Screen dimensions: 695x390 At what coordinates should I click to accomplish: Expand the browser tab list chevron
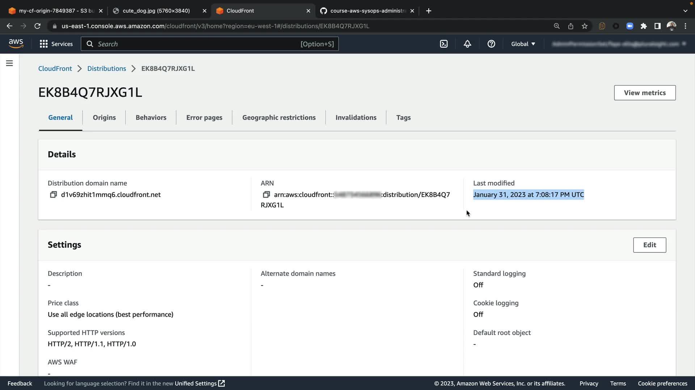[685, 11]
